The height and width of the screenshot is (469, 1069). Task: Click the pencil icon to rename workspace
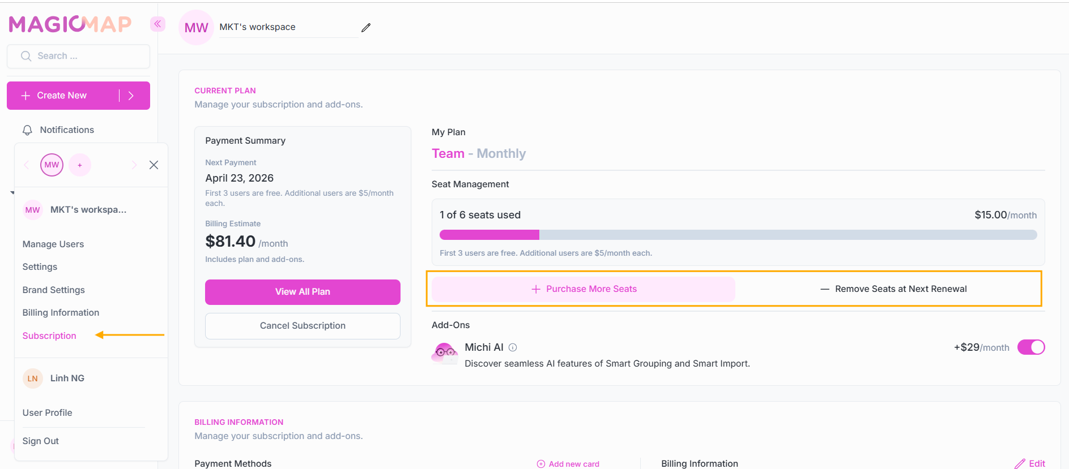pos(366,27)
